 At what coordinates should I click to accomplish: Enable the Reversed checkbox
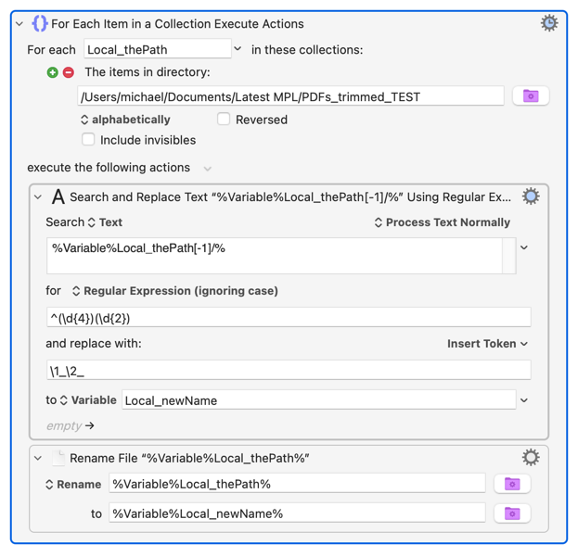(224, 120)
